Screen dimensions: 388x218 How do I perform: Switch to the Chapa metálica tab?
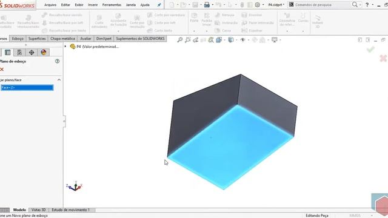(x=62, y=39)
